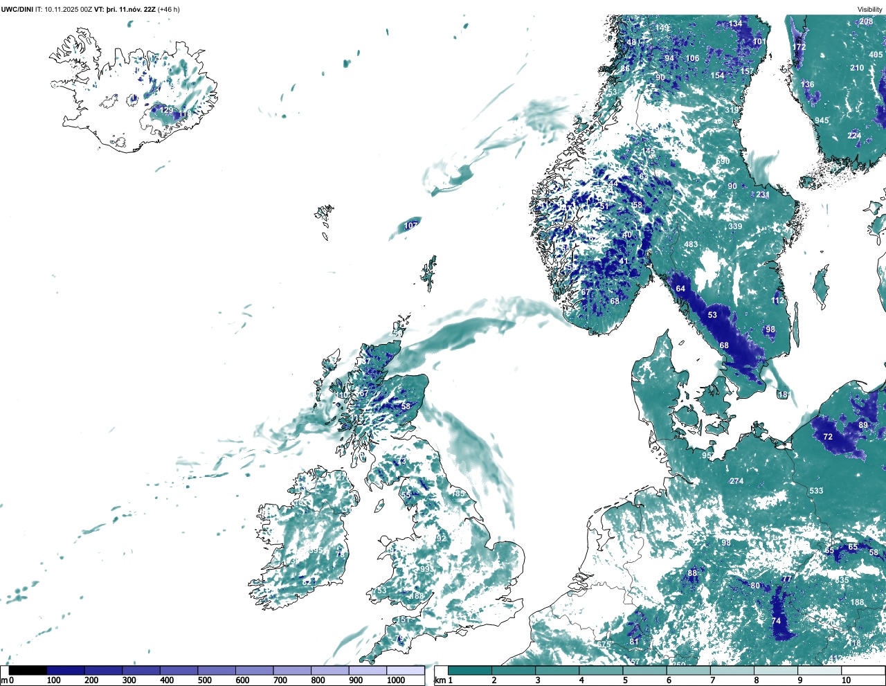Click the '10' tick label on km legend

point(846,680)
